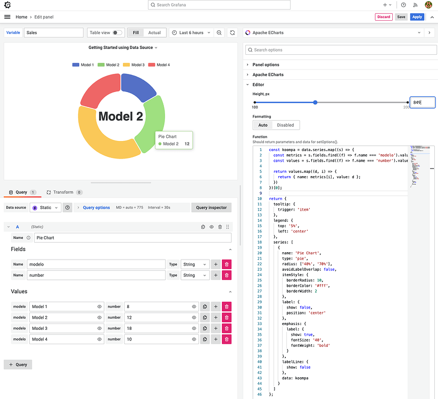
Task: Delete query A using the trash icon
Action: [x=220, y=227]
